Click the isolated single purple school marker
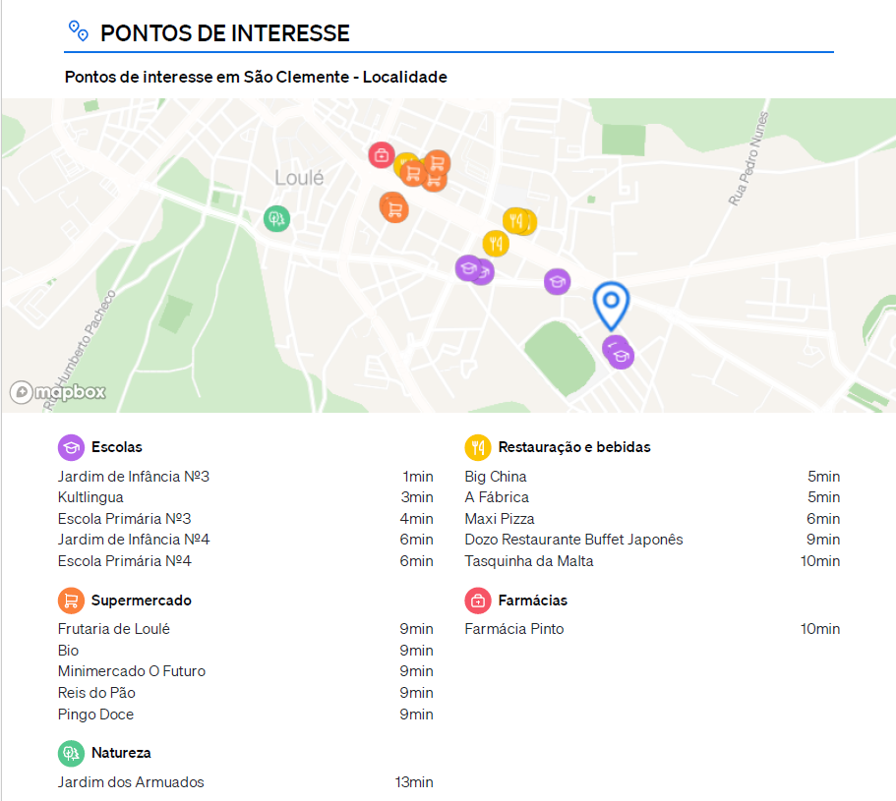The width and height of the screenshot is (896, 801). 557,282
